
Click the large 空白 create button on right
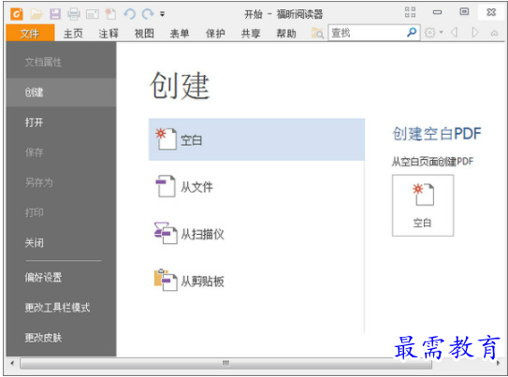pyautogui.click(x=423, y=206)
